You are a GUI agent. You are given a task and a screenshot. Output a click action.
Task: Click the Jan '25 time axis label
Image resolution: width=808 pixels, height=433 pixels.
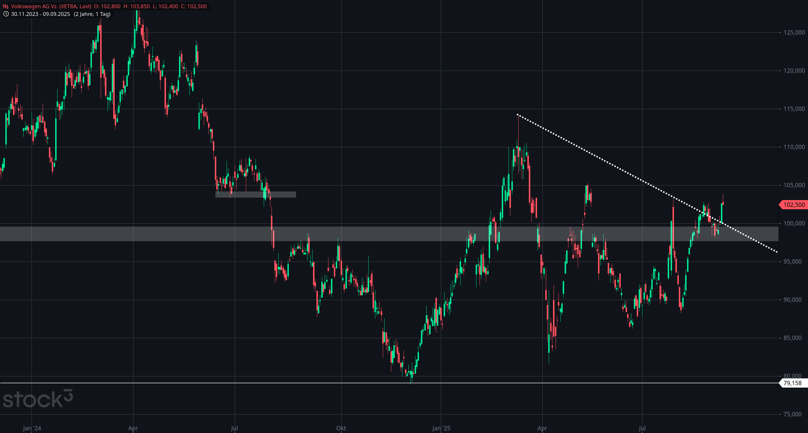tap(441, 428)
